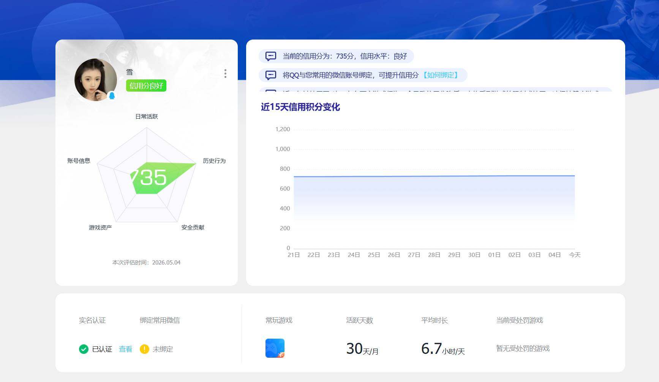Click the green verified checkmark icon
This screenshot has height=382, width=659.
[x=84, y=349]
